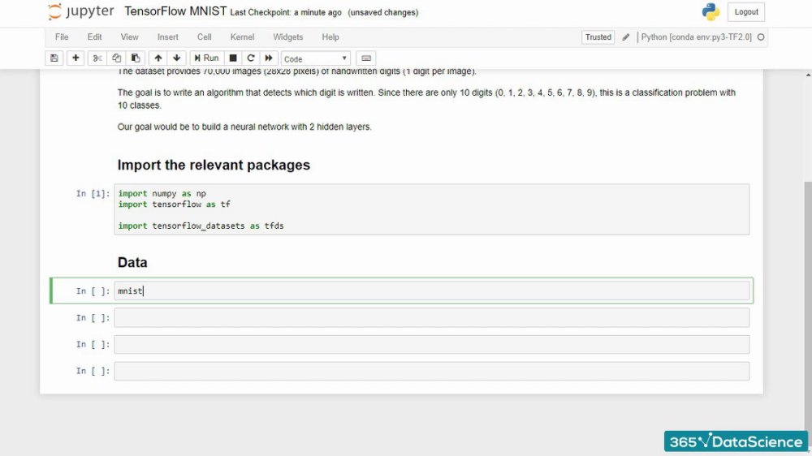Click the Logout button
Viewport: 812px width, 456px height.
(746, 12)
